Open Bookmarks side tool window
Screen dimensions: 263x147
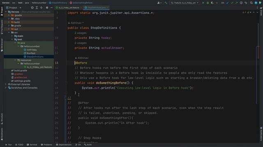pos(2,134)
